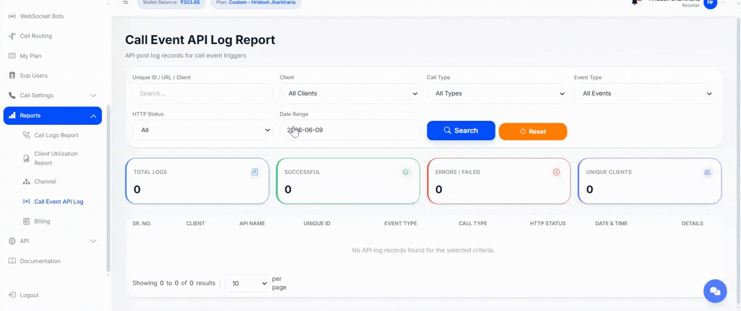The height and width of the screenshot is (311, 741).
Task: Click the orange Reset button
Action: coord(533,131)
